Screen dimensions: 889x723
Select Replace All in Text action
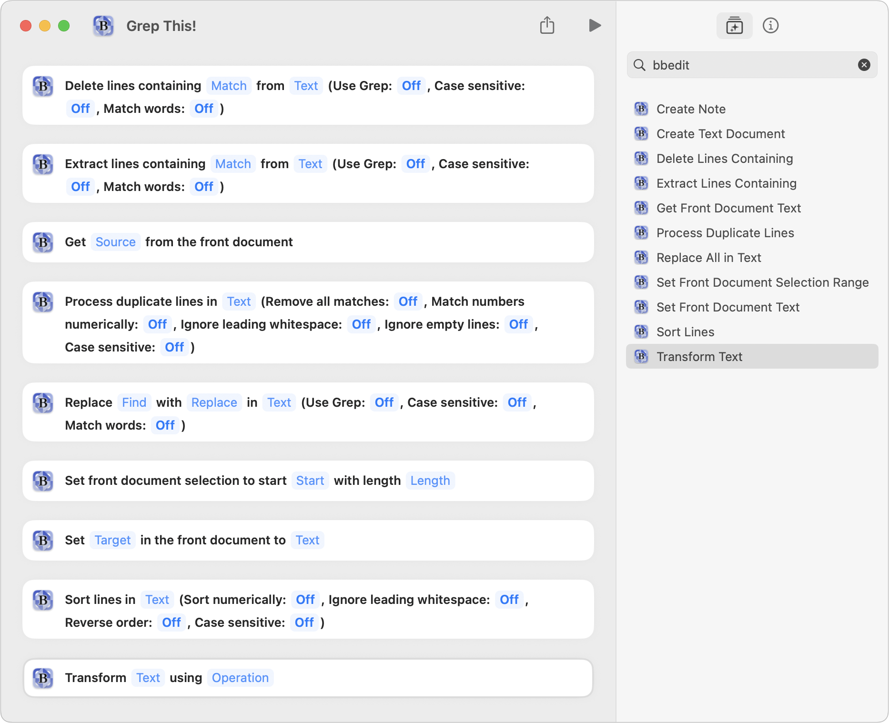point(752,258)
